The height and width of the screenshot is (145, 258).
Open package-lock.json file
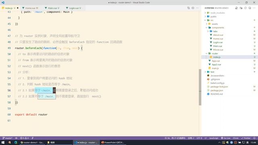coord(219,87)
